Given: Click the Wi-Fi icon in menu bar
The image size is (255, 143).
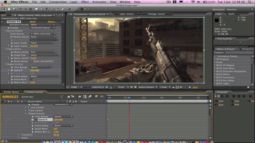Looking at the screenshot, I should point(193,2).
